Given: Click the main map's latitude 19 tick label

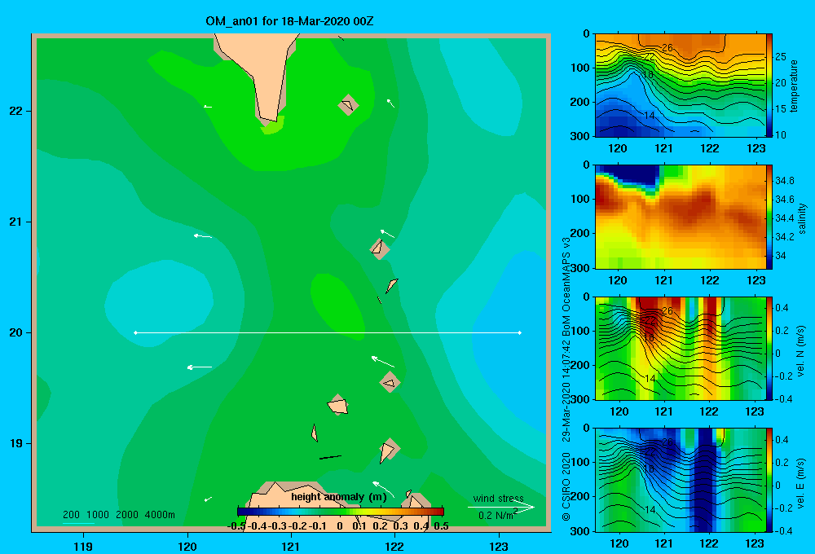Looking at the screenshot, I should coord(16,443).
